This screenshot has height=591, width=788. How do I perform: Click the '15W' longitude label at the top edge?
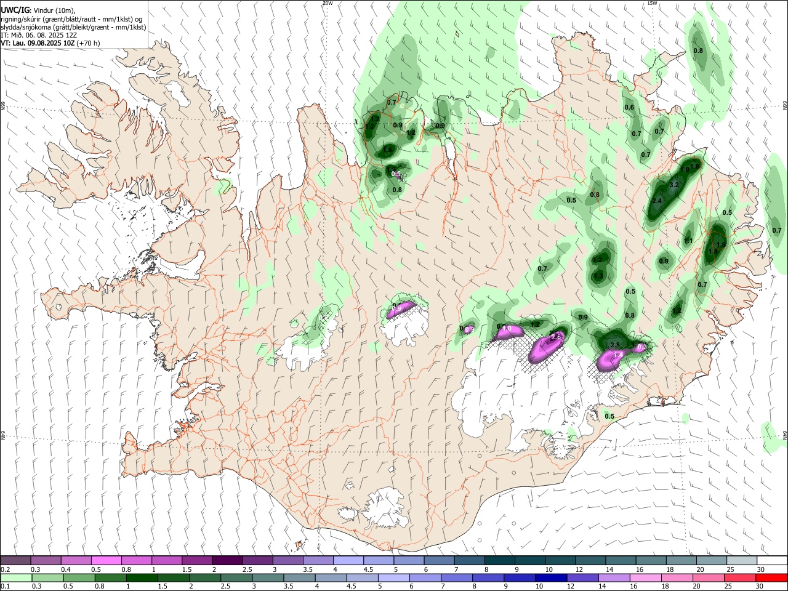[x=652, y=3]
